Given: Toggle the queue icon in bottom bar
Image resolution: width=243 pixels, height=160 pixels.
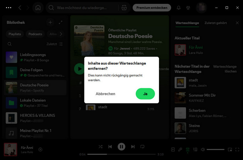Looking at the screenshot, I should tap(187, 150).
